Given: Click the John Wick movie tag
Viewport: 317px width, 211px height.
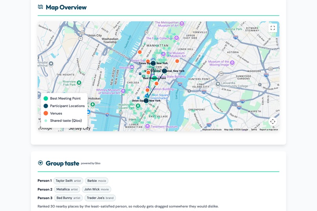Looking at the screenshot, I should (x=96, y=189).
